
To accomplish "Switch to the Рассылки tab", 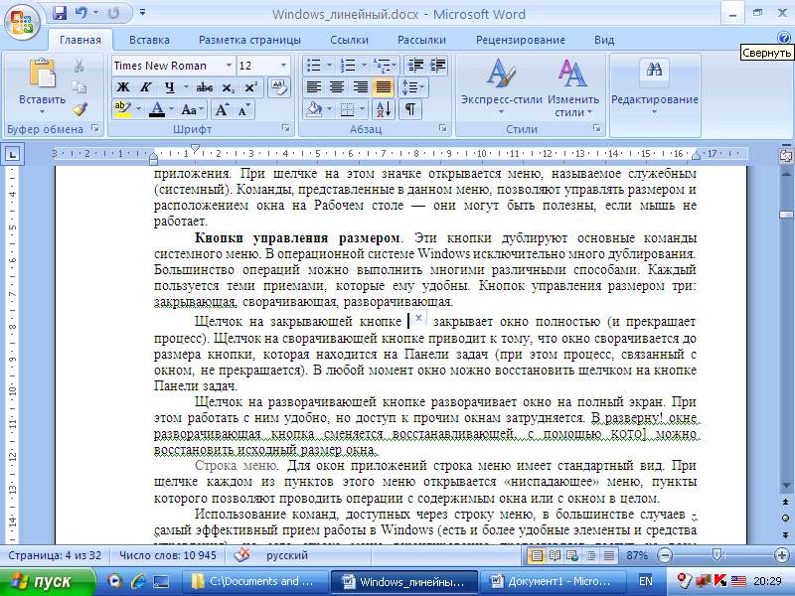I will tap(421, 40).
